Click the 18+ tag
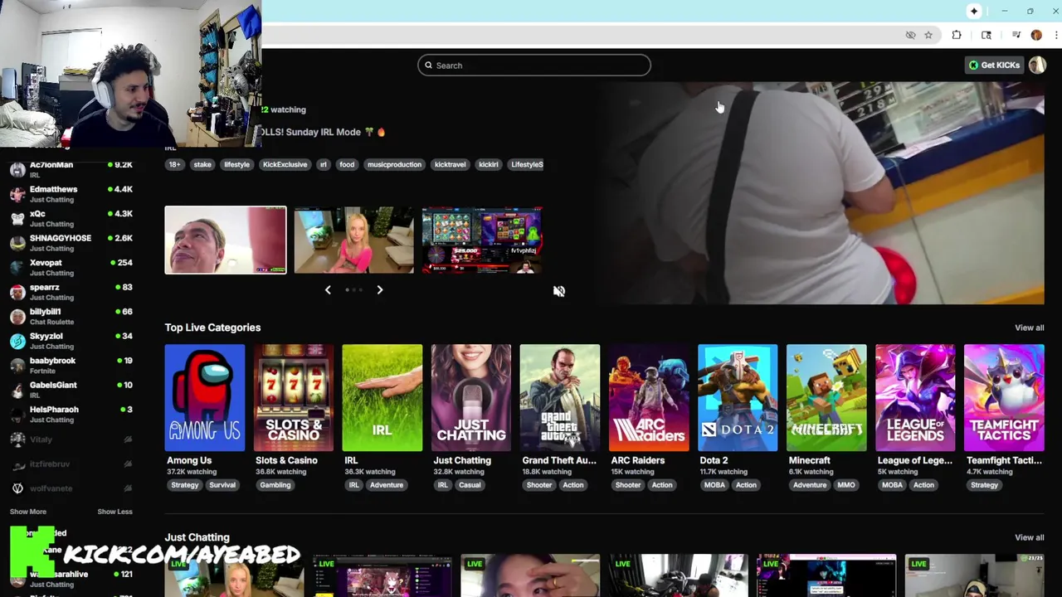 pyautogui.click(x=174, y=164)
